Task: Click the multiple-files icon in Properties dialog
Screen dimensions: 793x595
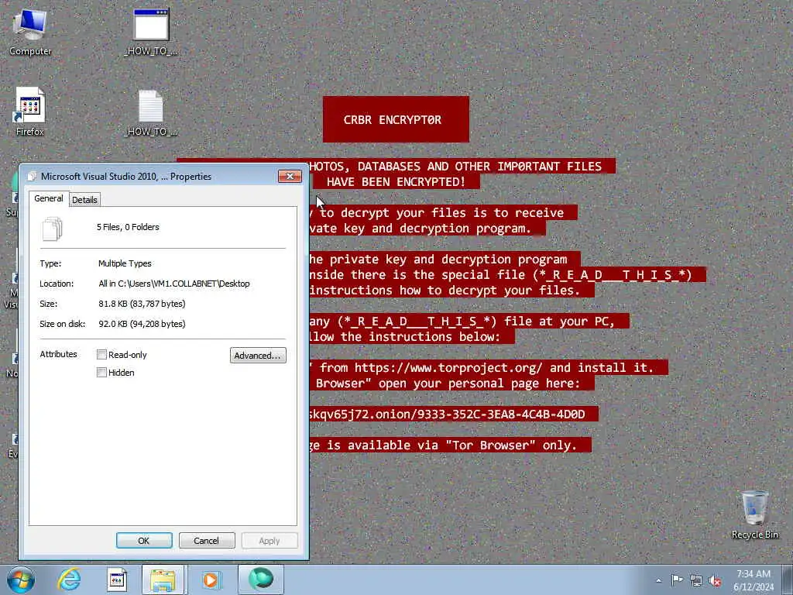Action: (x=52, y=229)
